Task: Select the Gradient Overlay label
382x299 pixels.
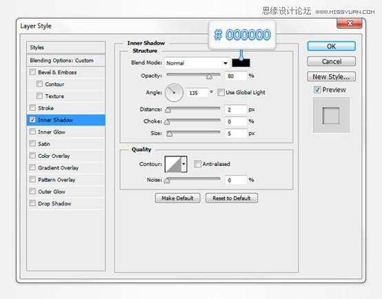Action: [x=58, y=168]
